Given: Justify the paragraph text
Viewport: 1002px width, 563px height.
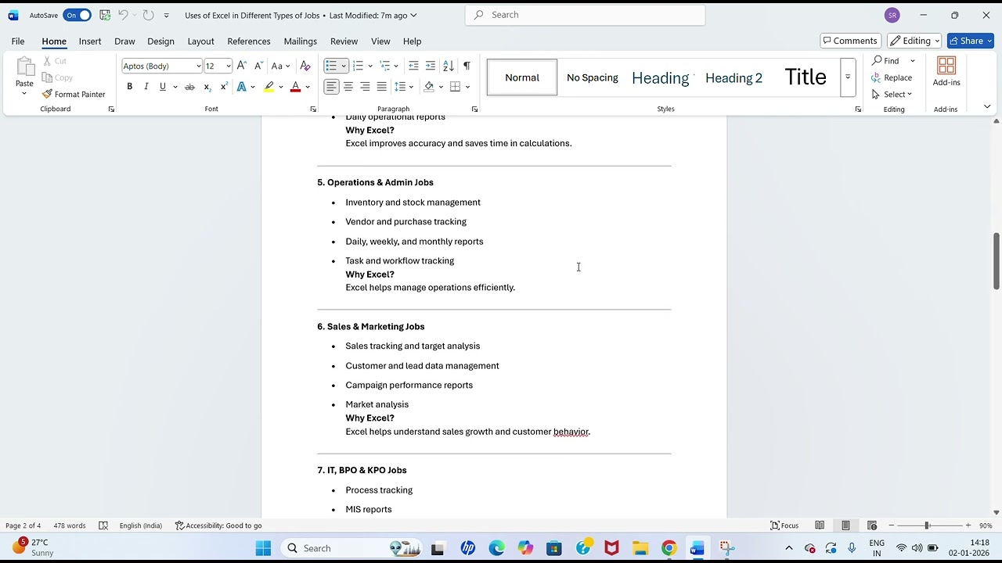Looking at the screenshot, I should [381, 87].
